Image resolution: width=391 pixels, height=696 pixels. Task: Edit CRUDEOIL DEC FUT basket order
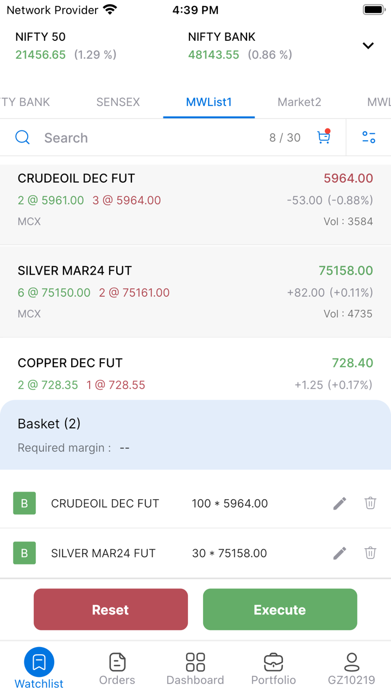pos(339,504)
